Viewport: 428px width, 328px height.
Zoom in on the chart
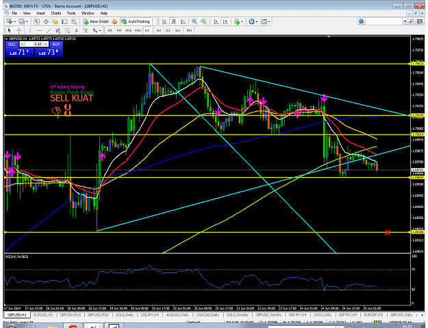point(194,21)
